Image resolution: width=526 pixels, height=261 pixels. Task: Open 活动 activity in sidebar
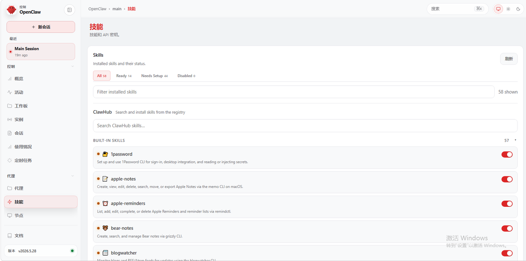(x=41, y=92)
